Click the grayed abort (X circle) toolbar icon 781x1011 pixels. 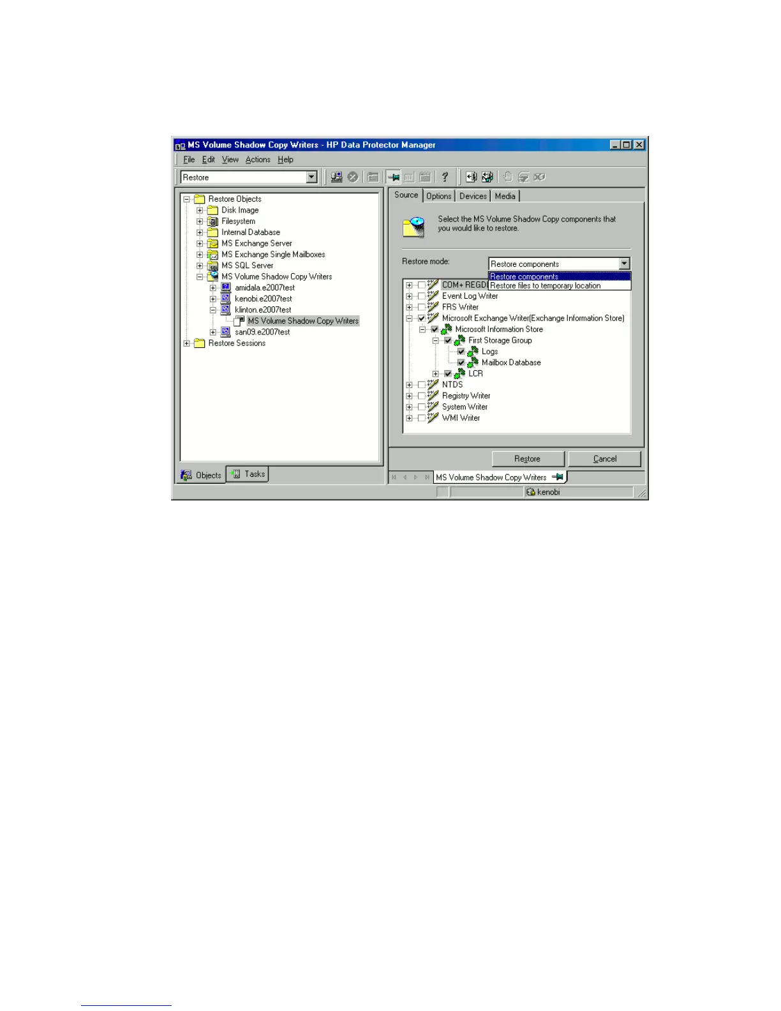pos(353,177)
